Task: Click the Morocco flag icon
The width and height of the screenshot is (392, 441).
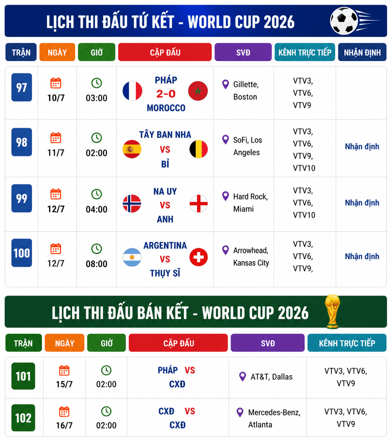Action: (198, 91)
